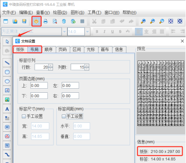Screen dimensions: 186x163
Task: Select the line drawing tool
Action: click(7, 63)
